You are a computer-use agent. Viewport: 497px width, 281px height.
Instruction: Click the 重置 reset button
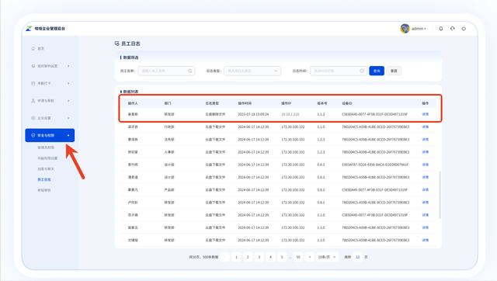click(x=394, y=71)
